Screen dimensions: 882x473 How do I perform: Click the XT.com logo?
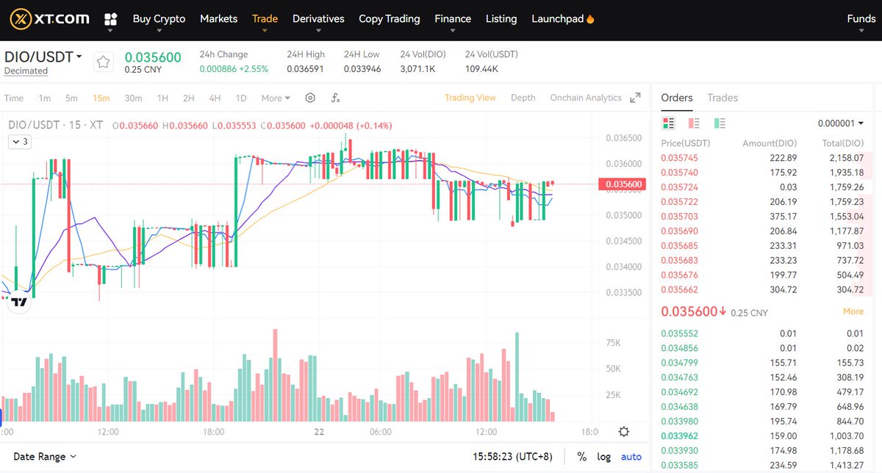tap(49, 19)
